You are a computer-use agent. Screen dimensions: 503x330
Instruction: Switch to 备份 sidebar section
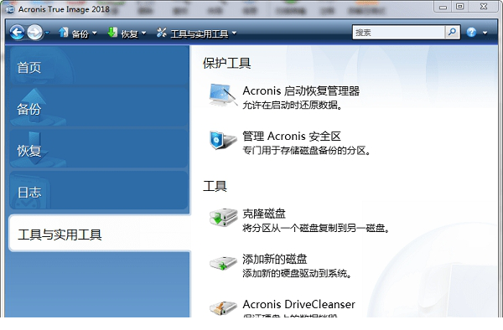pyautogui.click(x=98, y=107)
